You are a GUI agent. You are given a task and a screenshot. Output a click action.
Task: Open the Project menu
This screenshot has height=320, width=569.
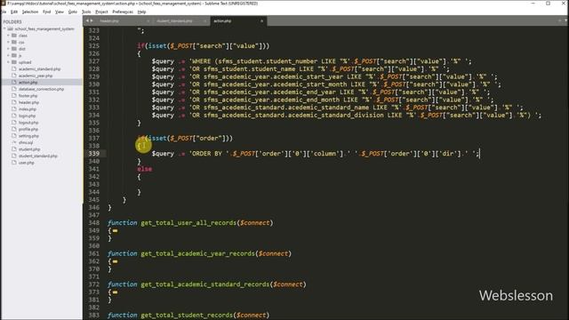(101, 12)
